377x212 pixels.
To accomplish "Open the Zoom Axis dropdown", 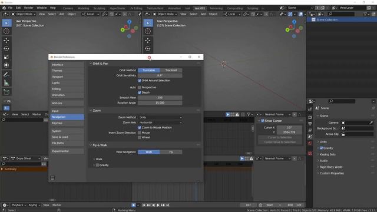I will pyautogui.click(x=160, y=122).
